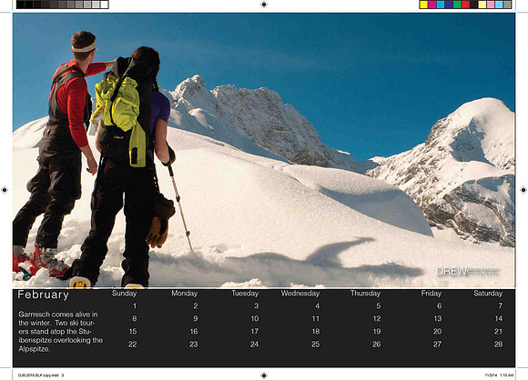Click the top center registration mark
This screenshot has height=380, width=528.
coord(264,5)
